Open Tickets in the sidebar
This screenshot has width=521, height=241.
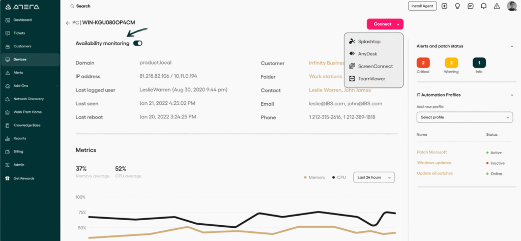pos(19,33)
